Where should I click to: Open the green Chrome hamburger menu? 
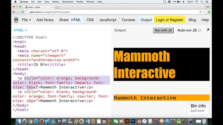pyautogui.click(x=209, y=12)
